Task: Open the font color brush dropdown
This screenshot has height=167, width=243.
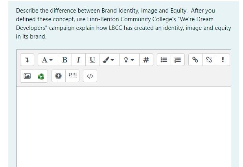Action: tap(109, 60)
